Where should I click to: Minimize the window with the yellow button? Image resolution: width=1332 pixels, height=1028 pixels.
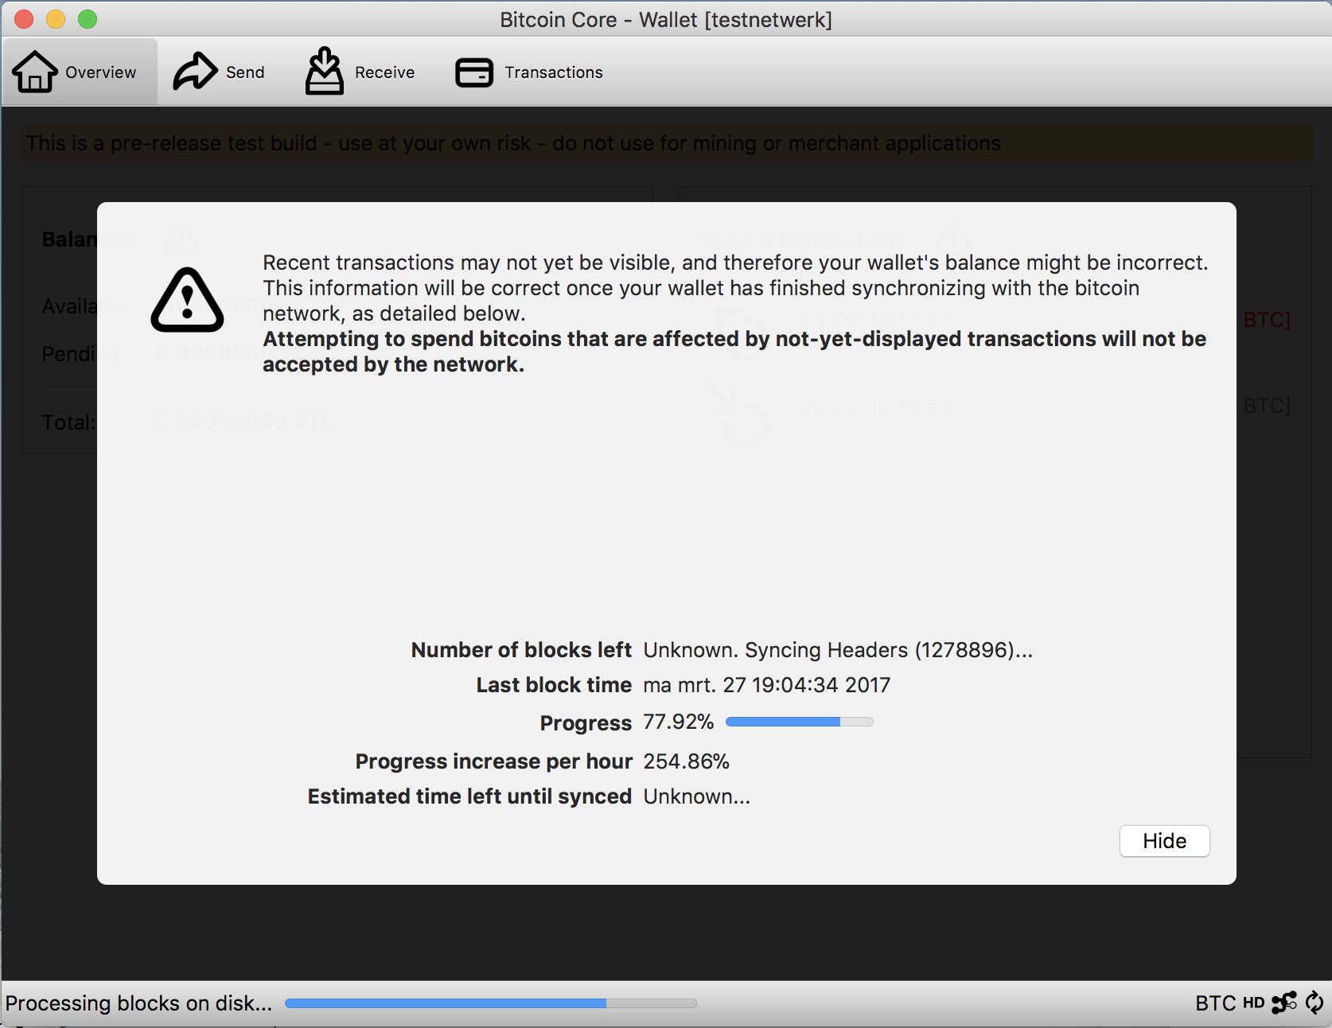click(56, 19)
